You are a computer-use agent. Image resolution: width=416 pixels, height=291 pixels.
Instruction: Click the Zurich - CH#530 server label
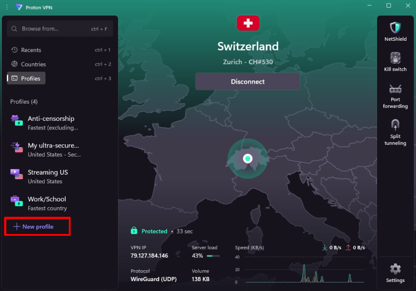pos(248,62)
